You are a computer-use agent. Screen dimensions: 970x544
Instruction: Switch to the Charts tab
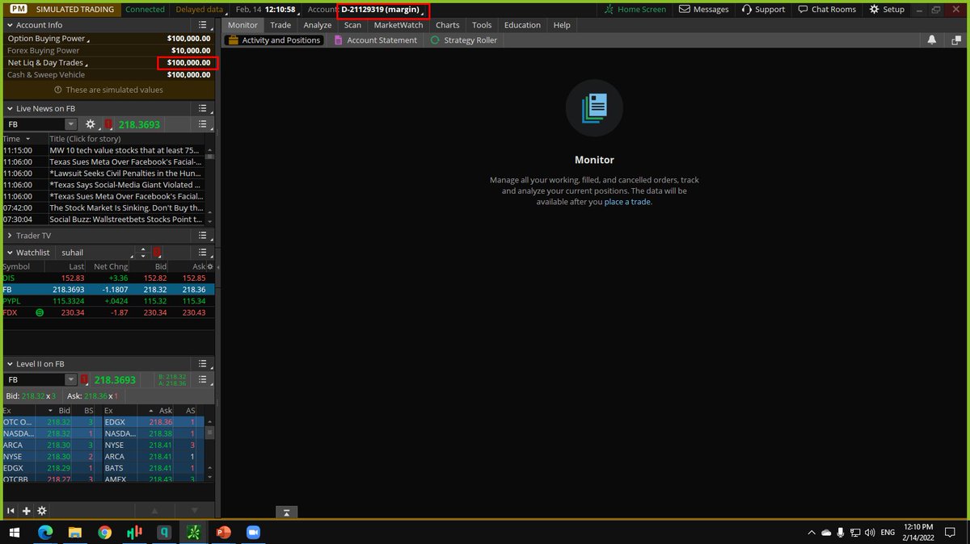pyautogui.click(x=448, y=25)
